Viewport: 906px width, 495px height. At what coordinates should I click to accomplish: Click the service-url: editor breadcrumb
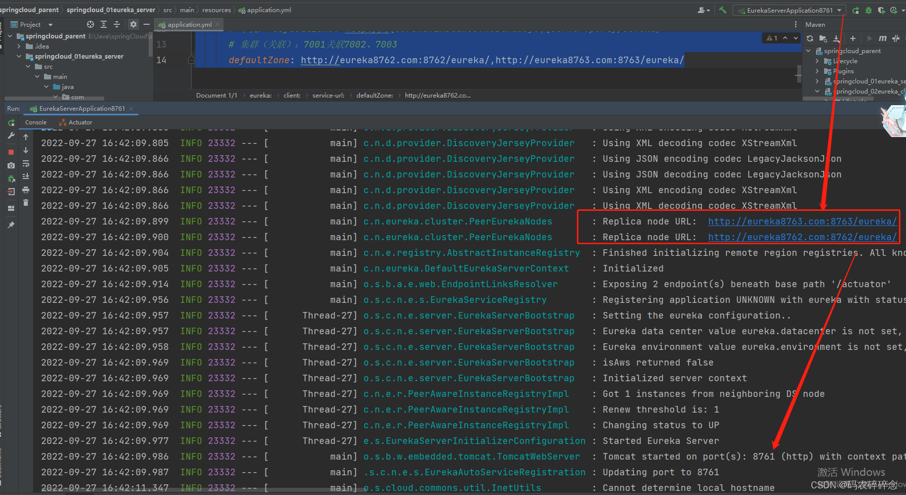pos(328,96)
